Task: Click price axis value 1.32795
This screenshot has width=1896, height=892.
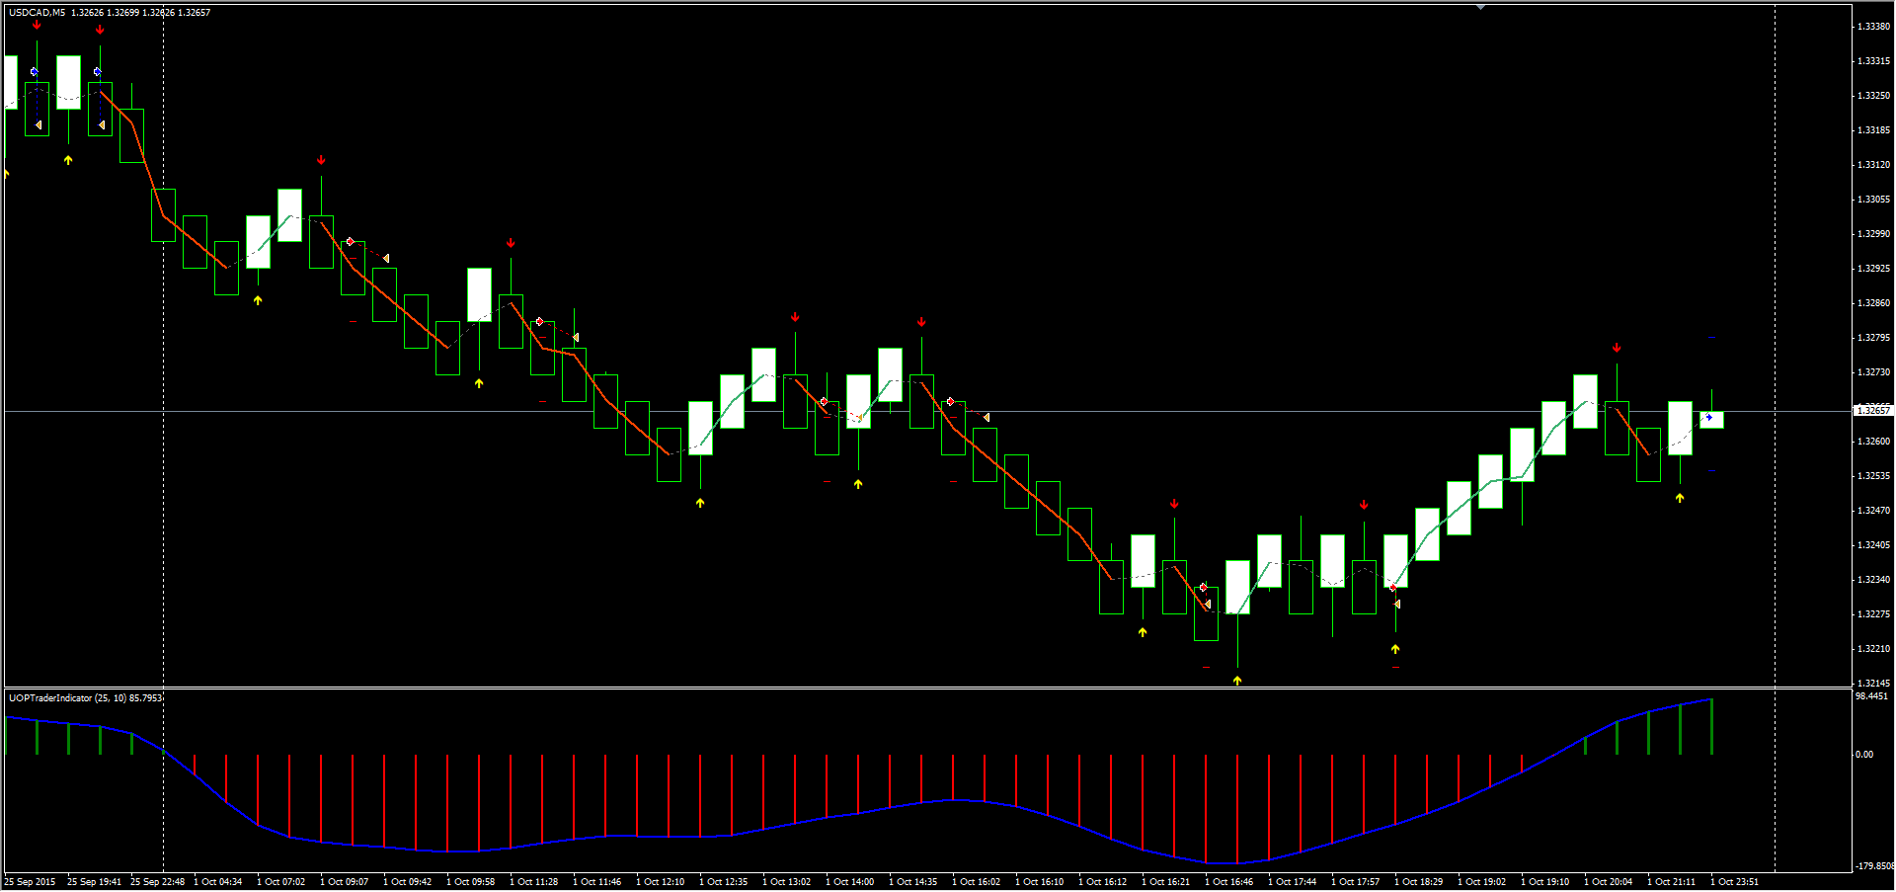Action: pos(1874,338)
